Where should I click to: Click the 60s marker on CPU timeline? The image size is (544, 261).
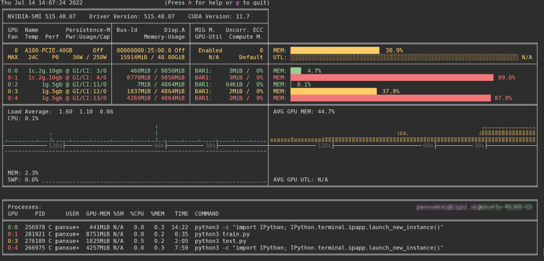point(159,146)
